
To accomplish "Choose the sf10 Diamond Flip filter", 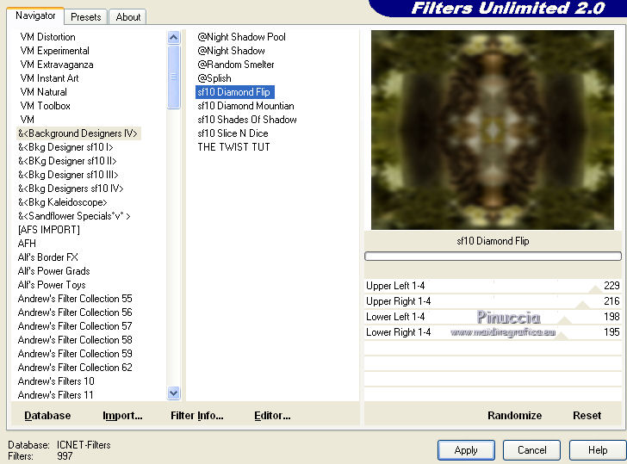I will click(x=235, y=92).
